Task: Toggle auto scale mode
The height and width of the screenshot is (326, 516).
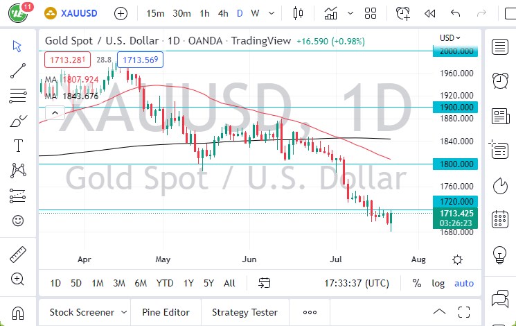Action: [x=464, y=283]
